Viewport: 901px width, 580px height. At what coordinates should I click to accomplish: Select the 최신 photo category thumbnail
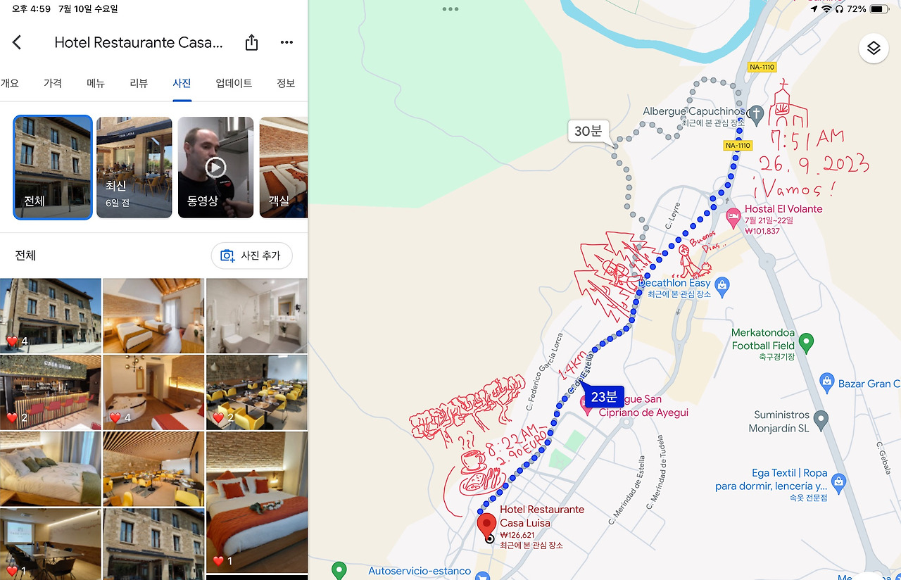[134, 168]
